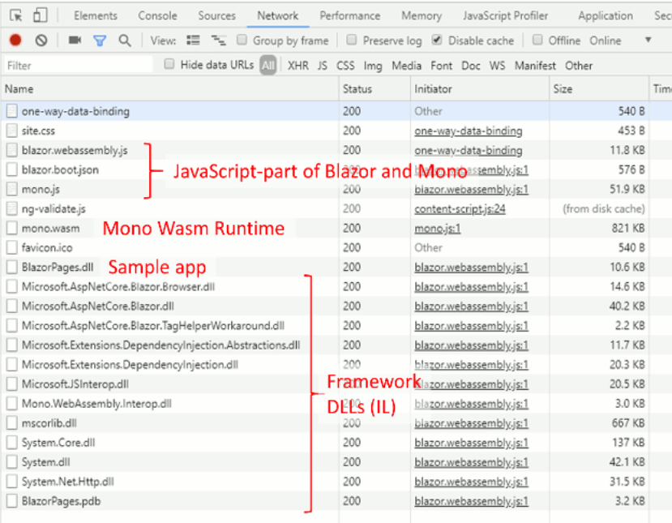Open the Sources tab
672x523 pixels.
[x=216, y=16]
